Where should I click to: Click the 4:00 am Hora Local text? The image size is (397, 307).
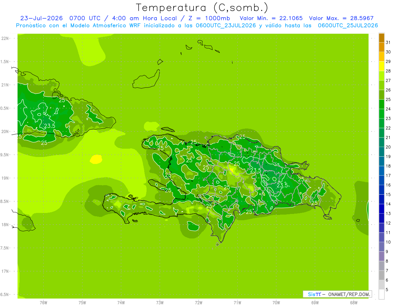point(145,18)
